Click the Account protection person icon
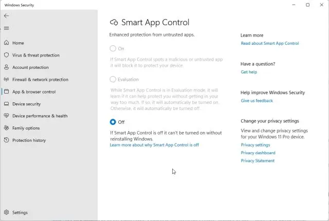 7,67
